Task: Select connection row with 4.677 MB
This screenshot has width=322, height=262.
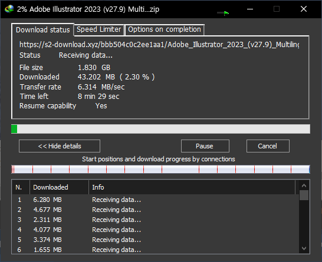Action: click(x=155, y=210)
